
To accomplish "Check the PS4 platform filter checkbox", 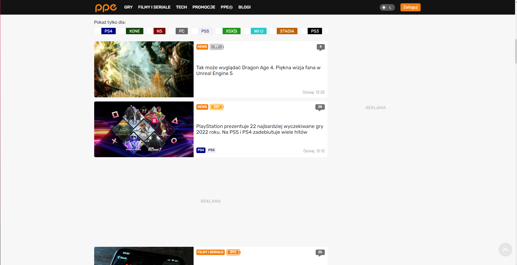I will (97, 31).
